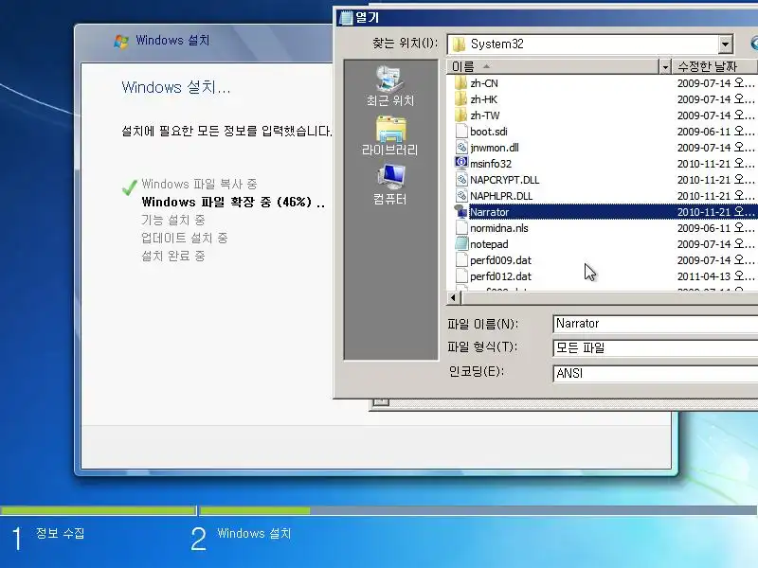Open the Libraries shortcut (라이브러리)

(x=390, y=136)
